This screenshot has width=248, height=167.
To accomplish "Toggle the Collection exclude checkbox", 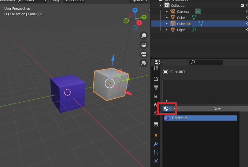I will 242,5.
